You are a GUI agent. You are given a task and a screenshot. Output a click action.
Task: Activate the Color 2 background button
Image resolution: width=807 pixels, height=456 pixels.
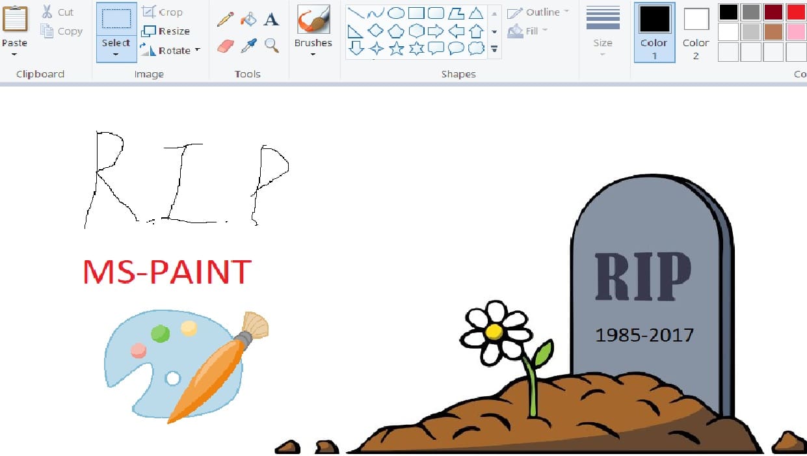pos(696,33)
